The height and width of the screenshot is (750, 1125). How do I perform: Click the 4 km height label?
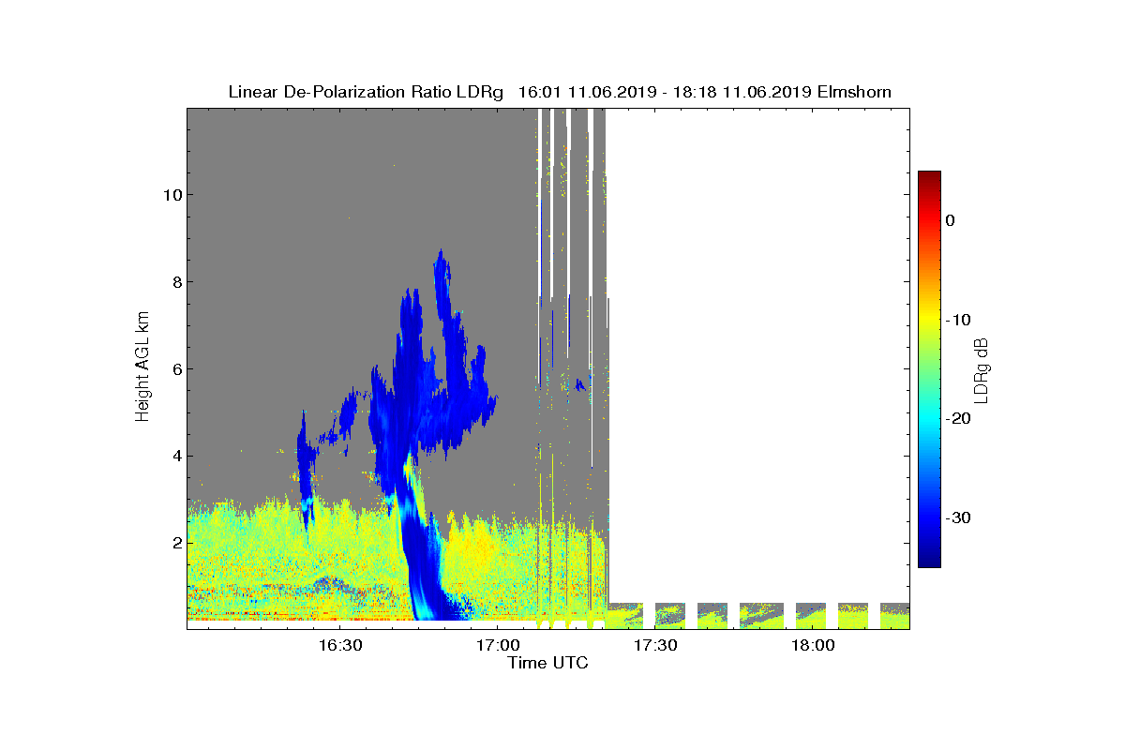[x=173, y=457]
